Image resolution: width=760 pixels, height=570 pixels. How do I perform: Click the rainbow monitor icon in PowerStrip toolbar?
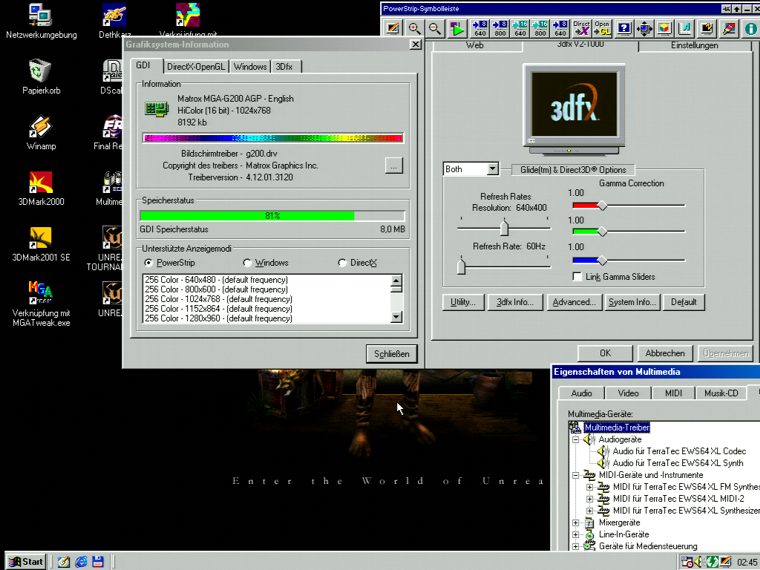393,29
